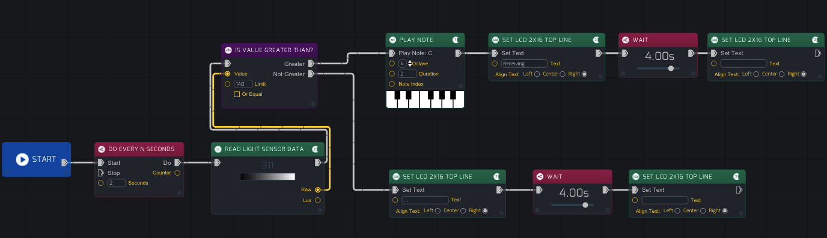827x238 pixels.
Task: Select the Greater output arrow port
Action: 311,64
